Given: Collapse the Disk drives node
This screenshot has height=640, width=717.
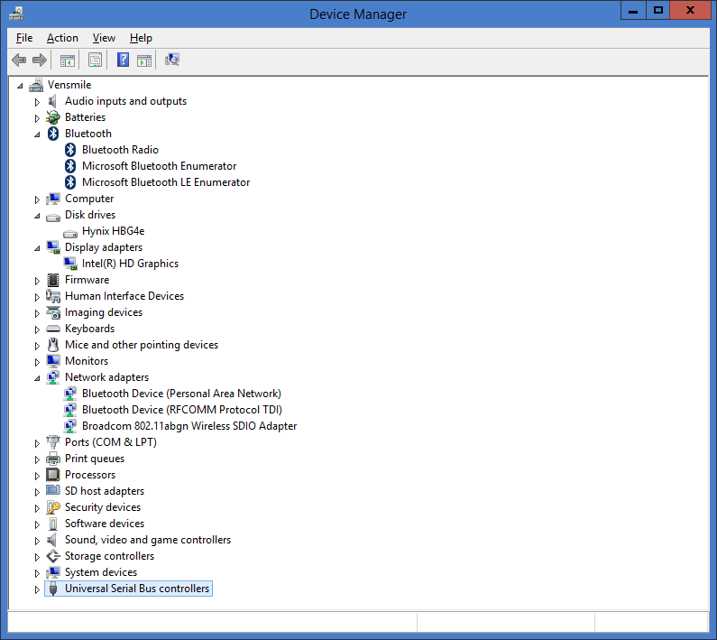Looking at the screenshot, I should [x=37, y=216].
